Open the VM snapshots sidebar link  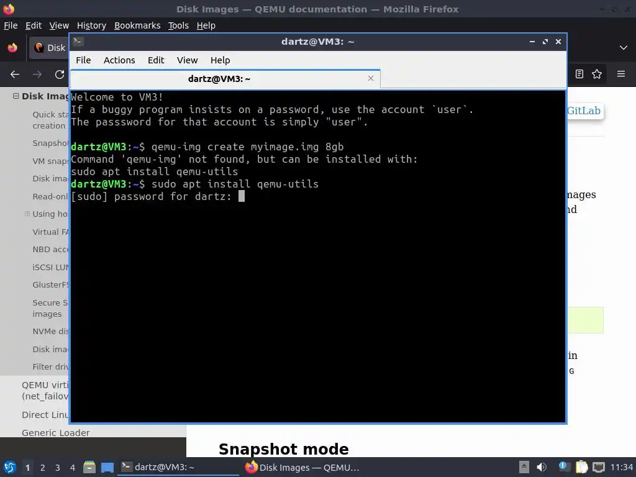point(50,161)
